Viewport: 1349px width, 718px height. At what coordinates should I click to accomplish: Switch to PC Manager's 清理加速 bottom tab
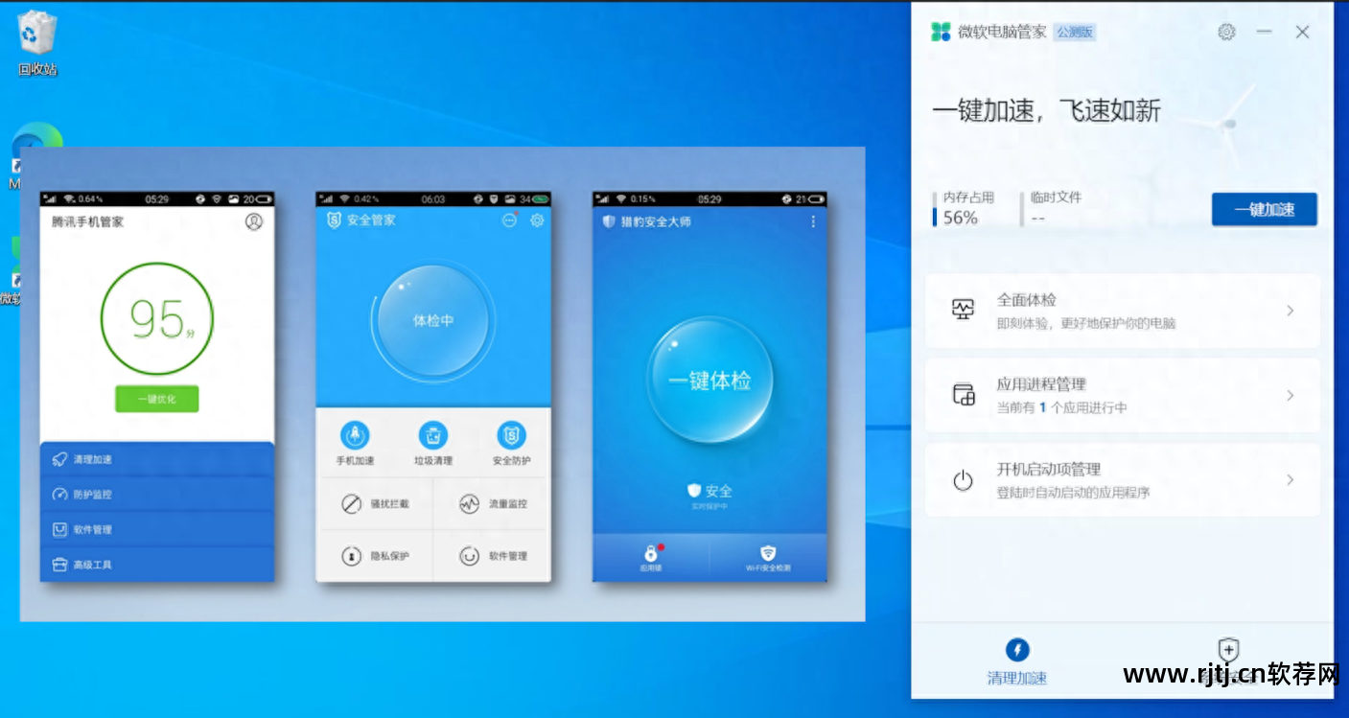1017,661
